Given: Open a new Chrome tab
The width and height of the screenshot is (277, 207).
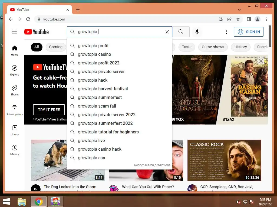Looking at the screenshot, I should [78, 10].
